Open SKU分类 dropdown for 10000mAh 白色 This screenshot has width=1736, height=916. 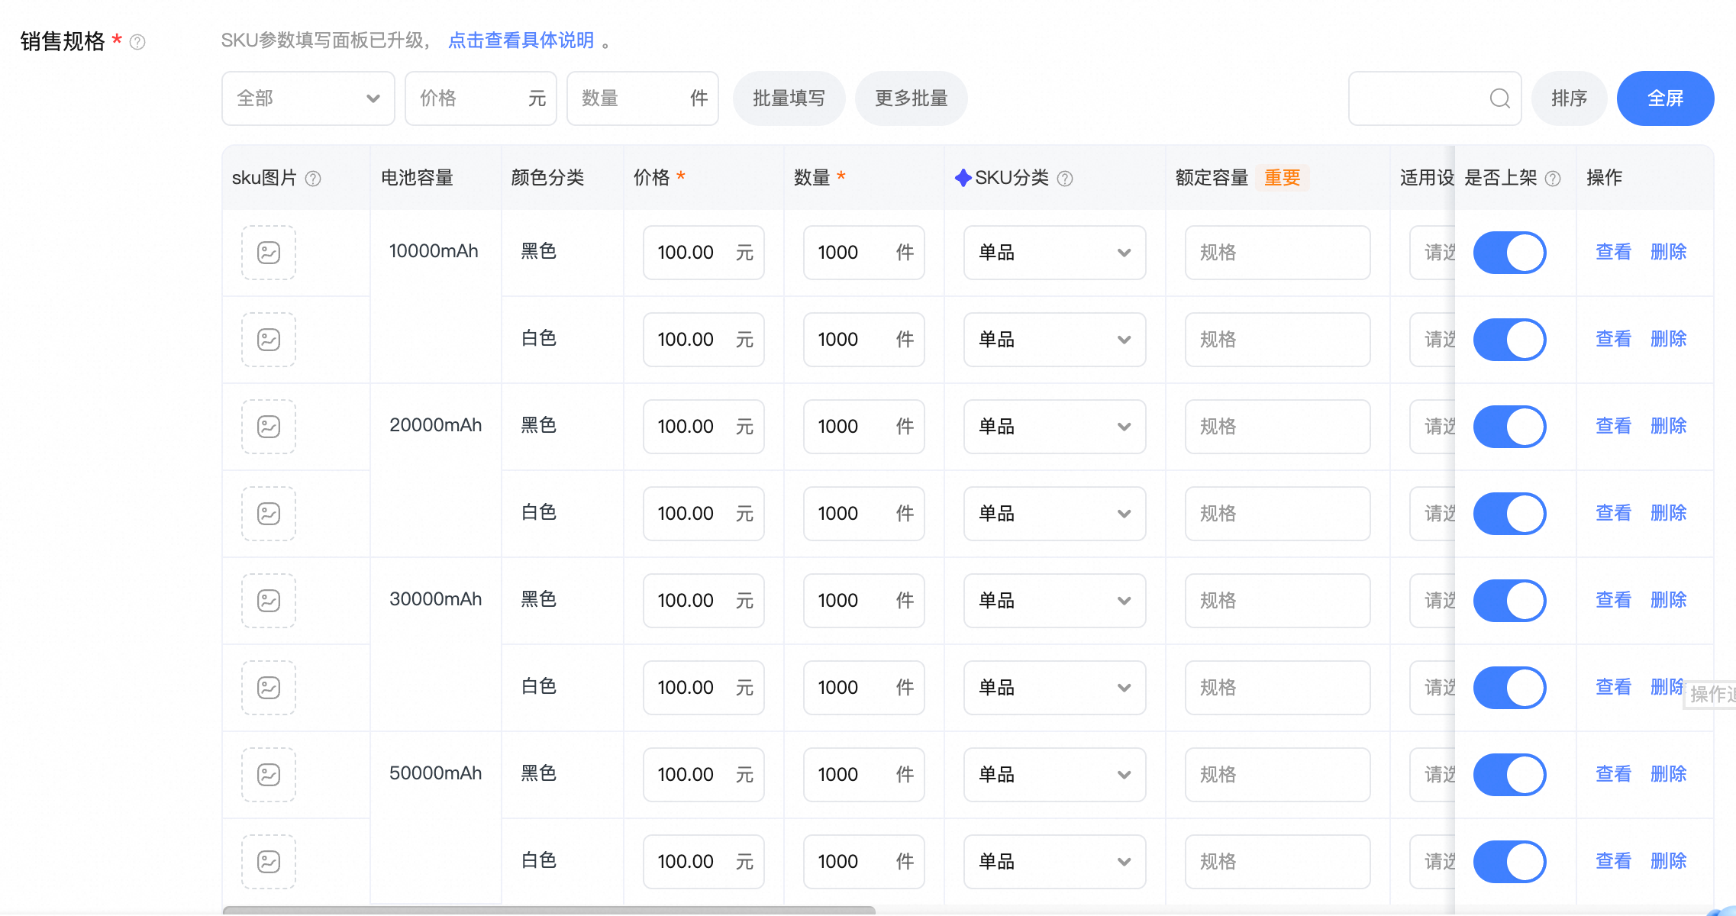pyautogui.click(x=1054, y=340)
